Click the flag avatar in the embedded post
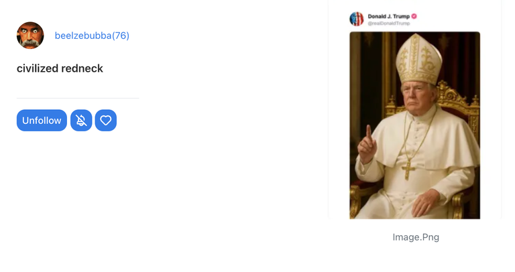 click(x=357, y=19)
